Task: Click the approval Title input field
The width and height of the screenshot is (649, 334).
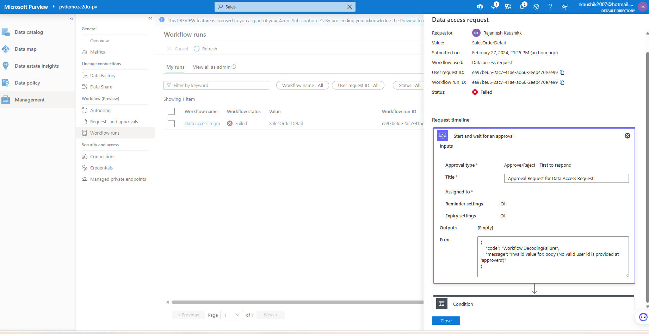Action: [x=566, y=178]
